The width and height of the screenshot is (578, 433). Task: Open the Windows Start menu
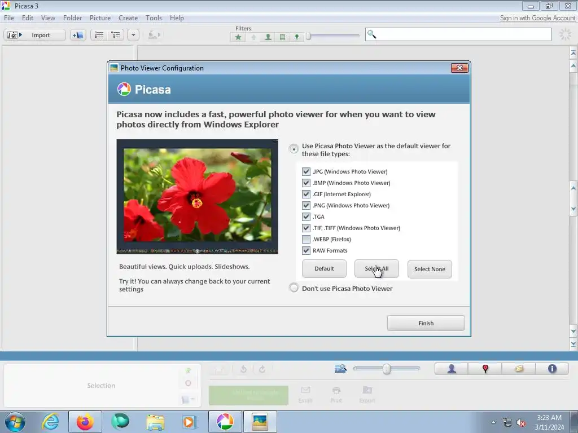(x=15, y=422)
